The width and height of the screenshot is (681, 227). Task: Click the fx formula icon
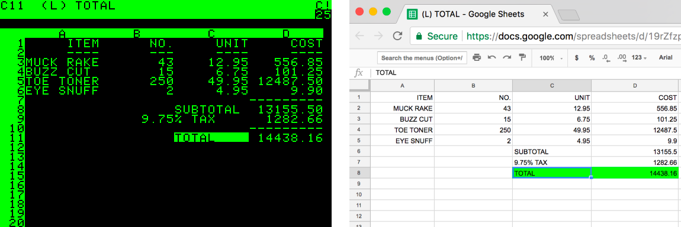point(359,73)
